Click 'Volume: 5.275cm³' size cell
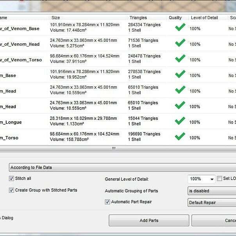 (67, 46)
